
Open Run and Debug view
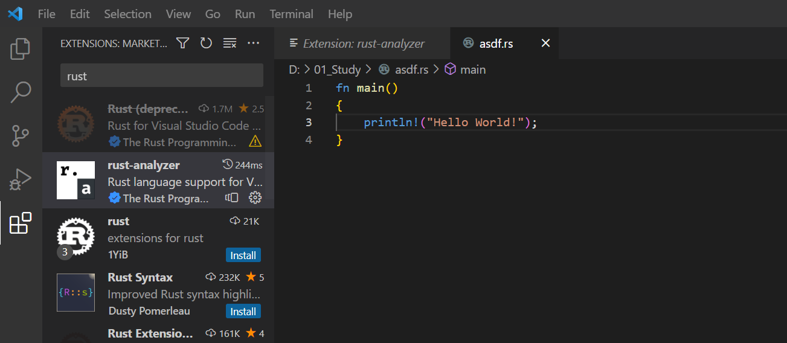(x=21, y=179)
